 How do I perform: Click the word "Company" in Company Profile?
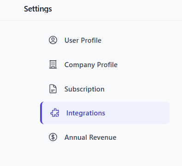click(80, 65)
